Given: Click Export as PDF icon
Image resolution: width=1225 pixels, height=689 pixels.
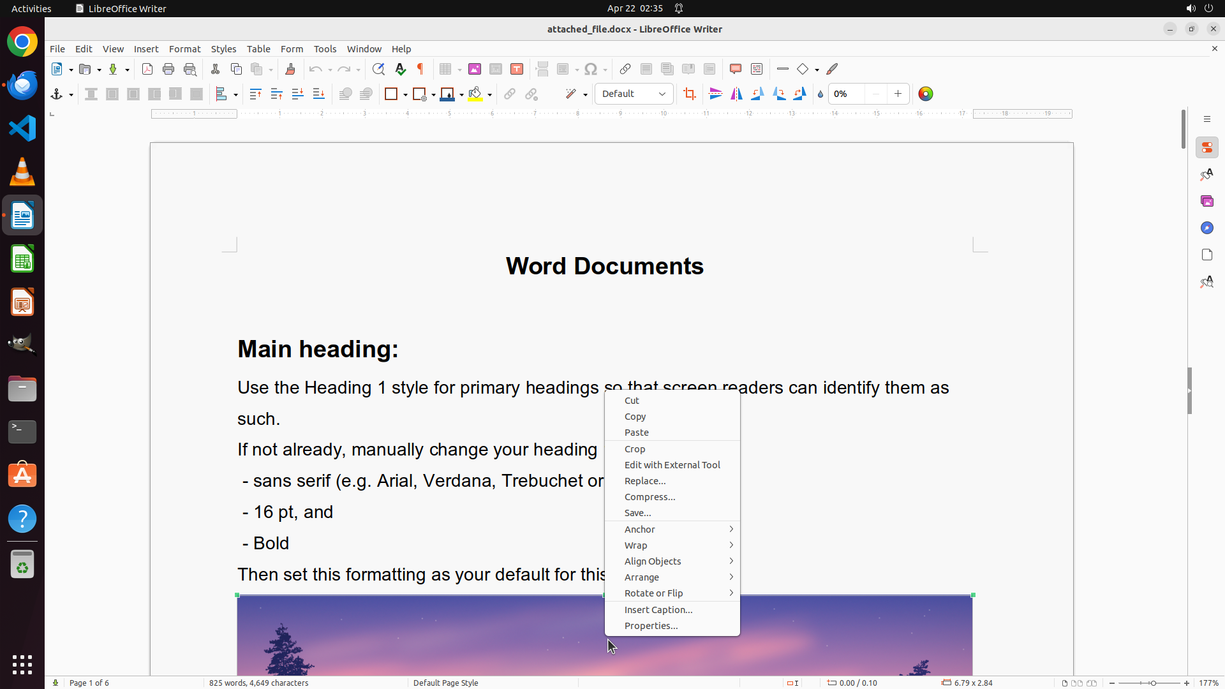Looking at the screenshot, I should click(147, 70).
